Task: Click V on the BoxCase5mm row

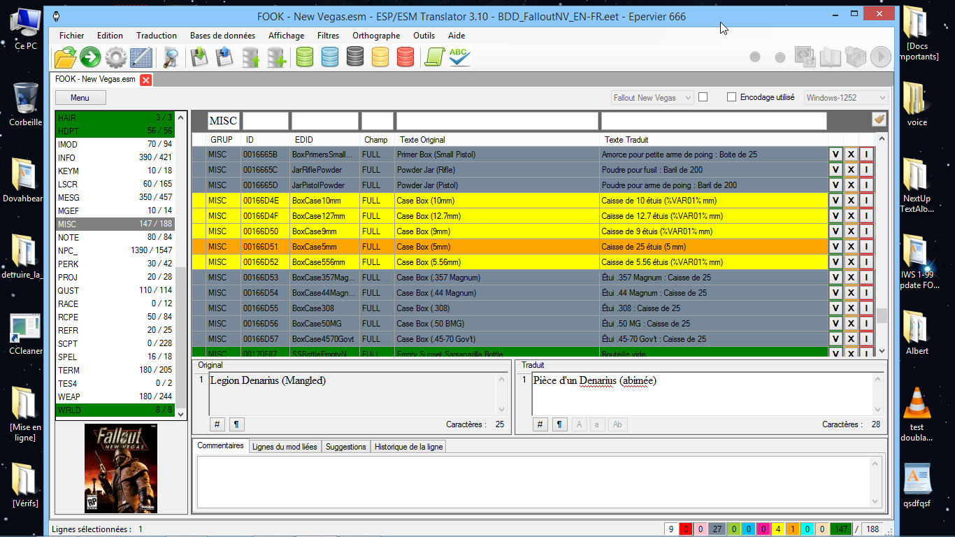Action: (835, 247)
